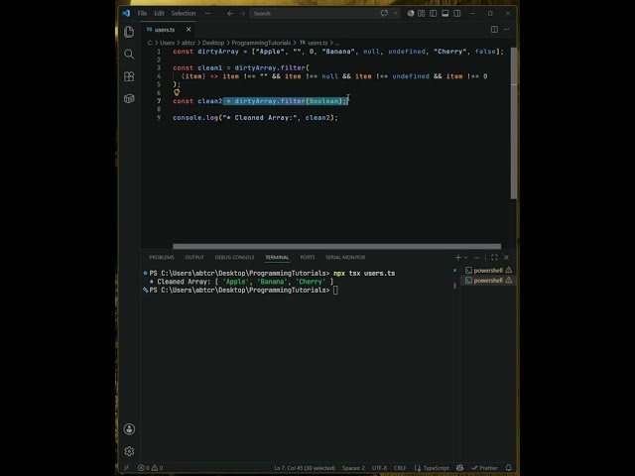635x476 pixels.
Task: Open the Manage gear icon
Action: 129,451
